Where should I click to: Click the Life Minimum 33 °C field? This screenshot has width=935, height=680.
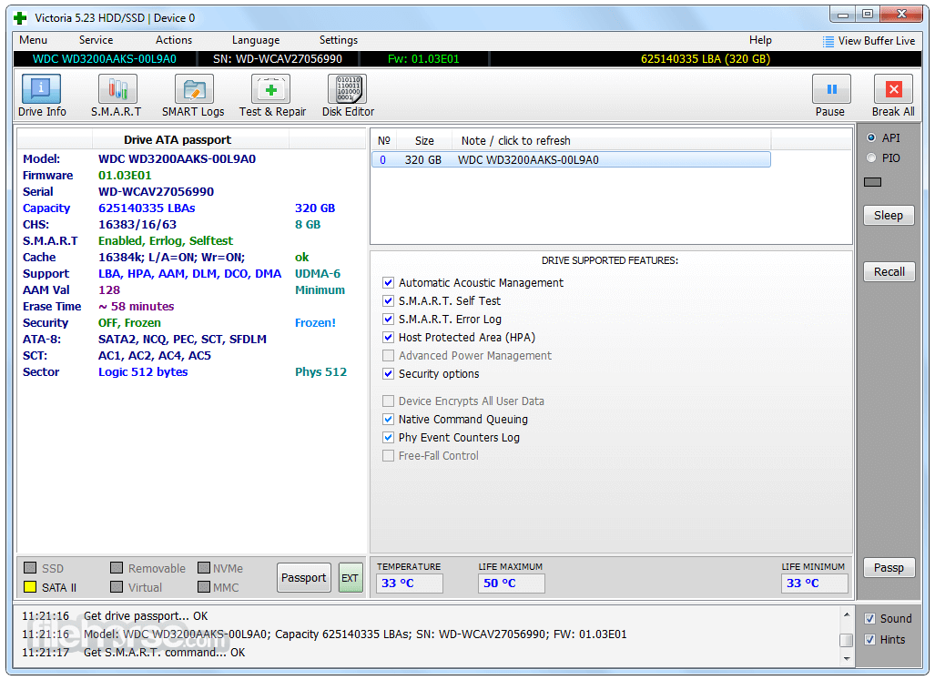coord(814,584)
